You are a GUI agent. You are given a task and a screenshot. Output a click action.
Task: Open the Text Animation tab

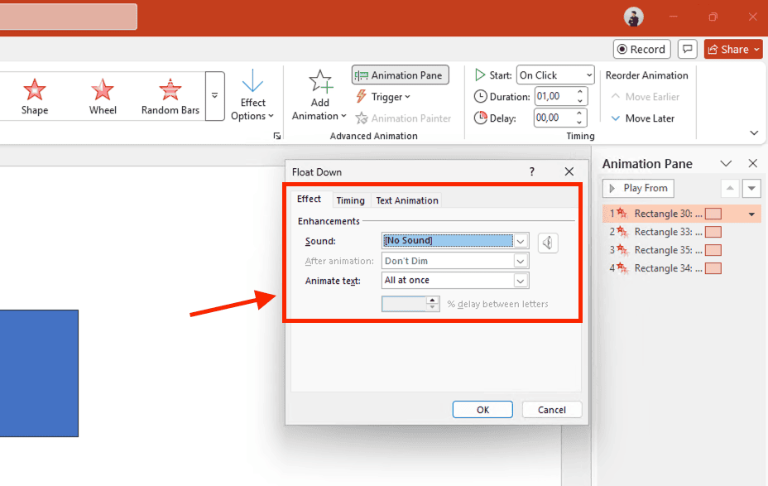coord(406,200)
